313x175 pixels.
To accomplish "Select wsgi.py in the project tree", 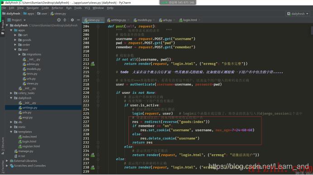I will pos(25,117).
